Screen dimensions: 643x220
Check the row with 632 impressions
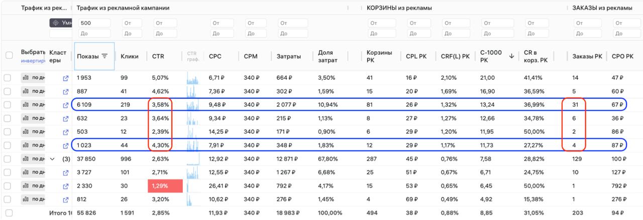tap(8, 118)
